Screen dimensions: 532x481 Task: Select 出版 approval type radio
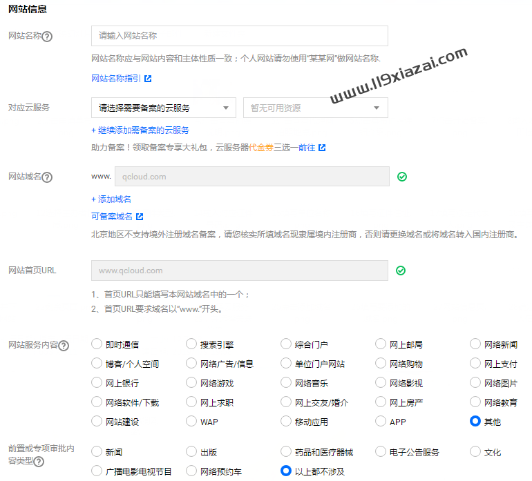point(191,451)
